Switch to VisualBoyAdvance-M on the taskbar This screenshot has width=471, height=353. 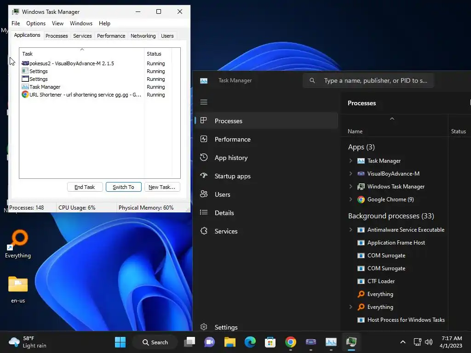[x=310, y=342]
